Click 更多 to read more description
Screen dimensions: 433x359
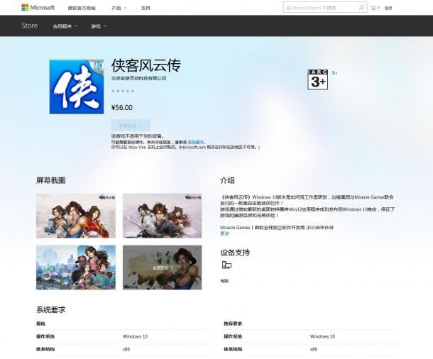(225, 233)
